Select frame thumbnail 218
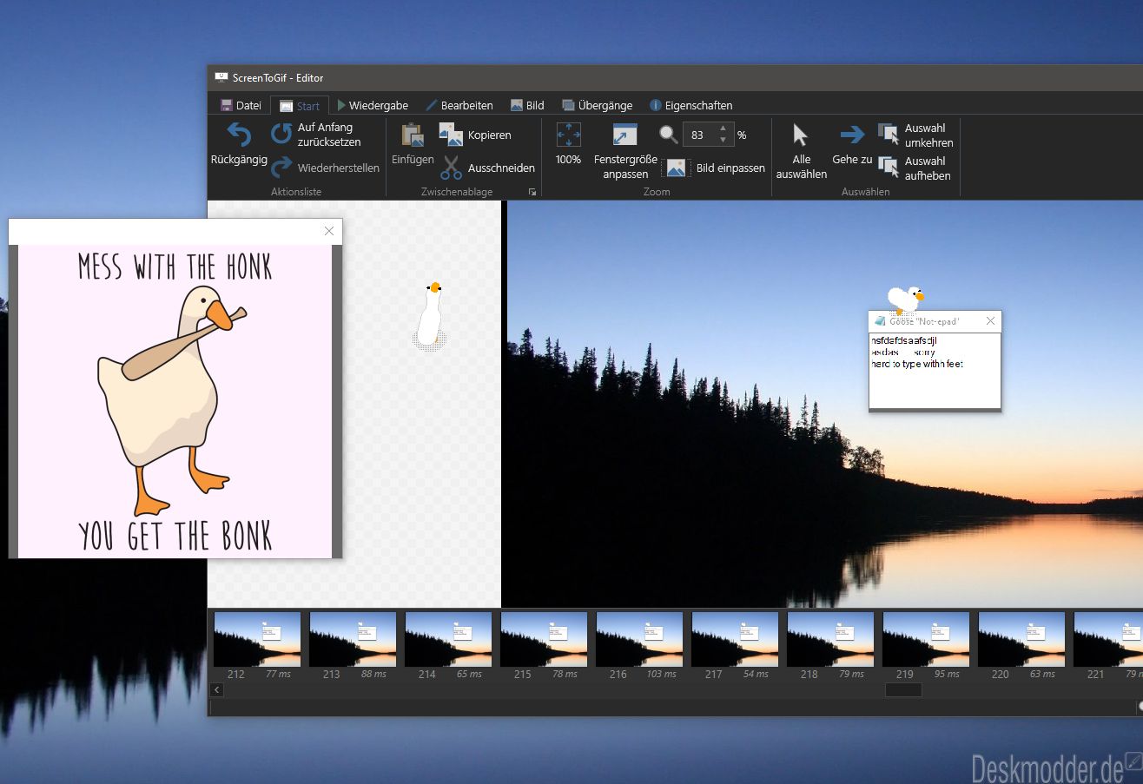This screenshot has width=1143, height=784. [830, 639]
